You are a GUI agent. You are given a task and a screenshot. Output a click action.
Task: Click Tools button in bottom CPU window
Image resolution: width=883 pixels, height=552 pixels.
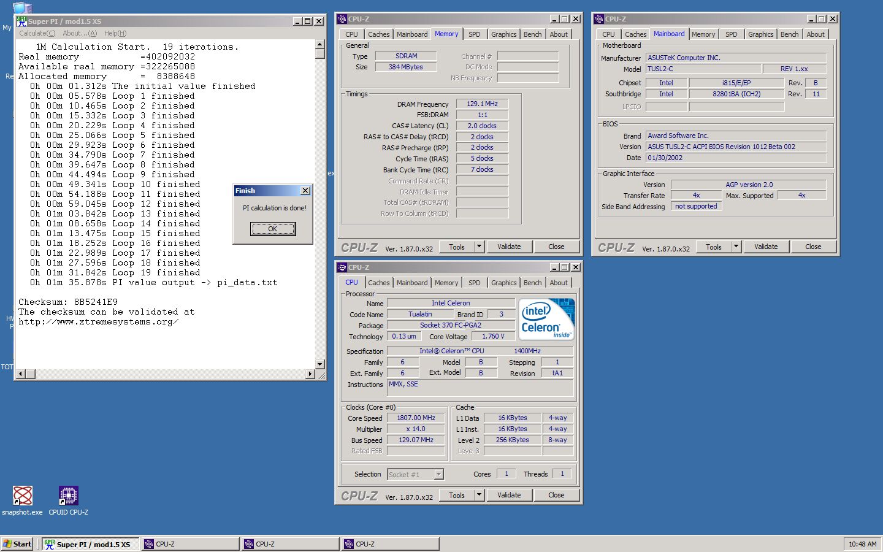(x=457, y=495)
